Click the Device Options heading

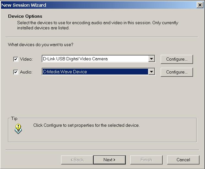point(25,16)
